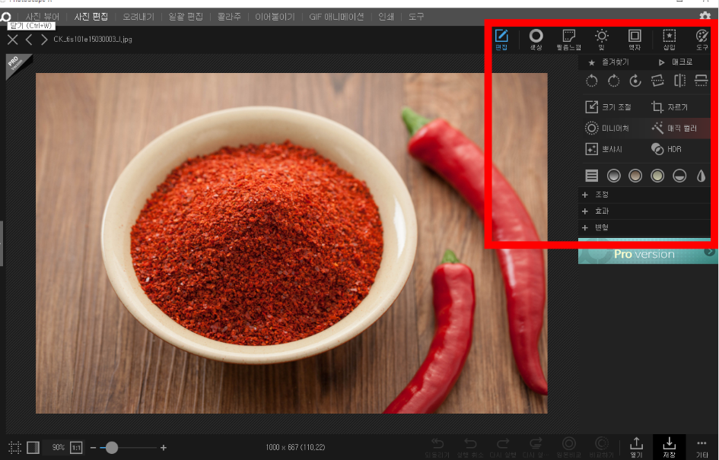Click the file name CK_tis101e15030003_l.jpg

coord(93,40)
